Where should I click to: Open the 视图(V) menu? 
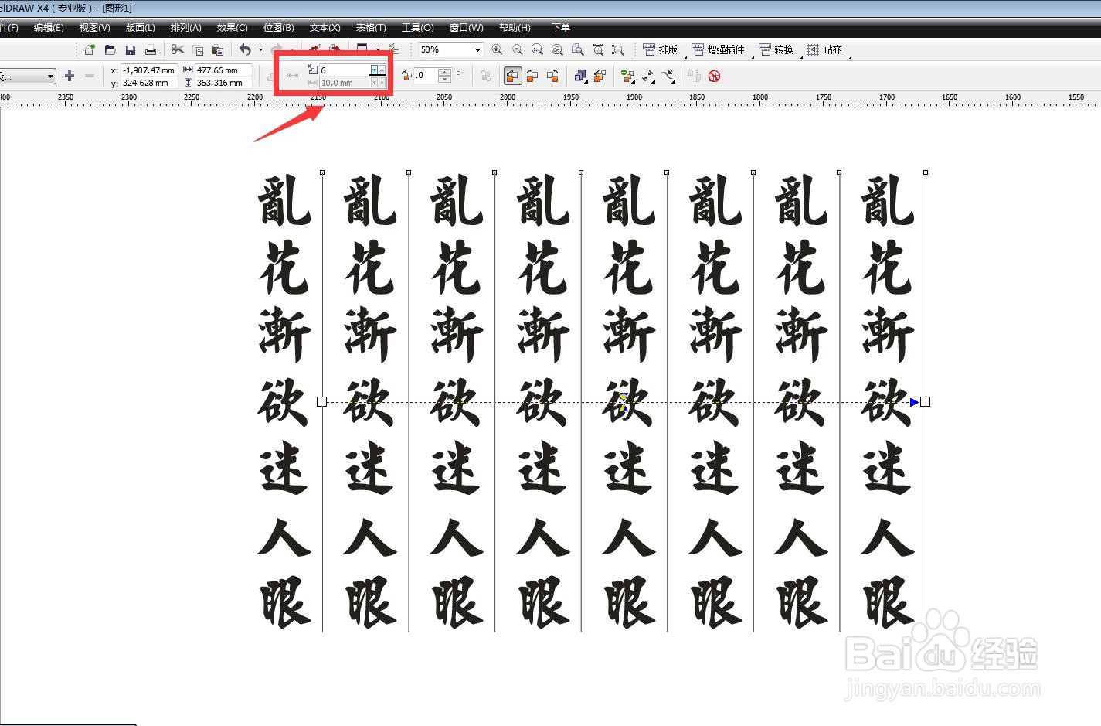(94, 27)
